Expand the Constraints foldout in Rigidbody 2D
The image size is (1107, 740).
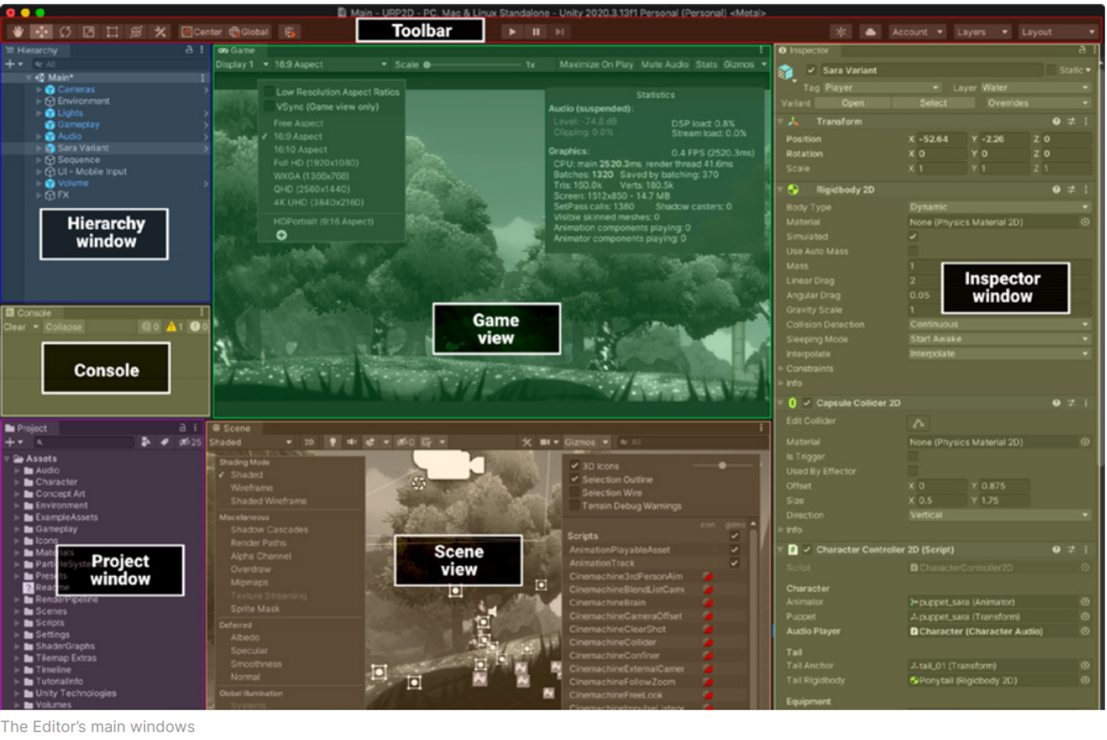coord(781,369)
